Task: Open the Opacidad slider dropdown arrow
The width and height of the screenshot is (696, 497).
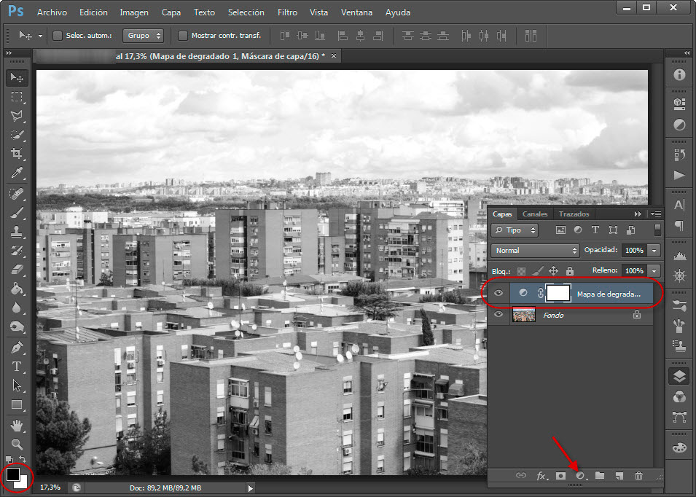Action: coord(654,251)
